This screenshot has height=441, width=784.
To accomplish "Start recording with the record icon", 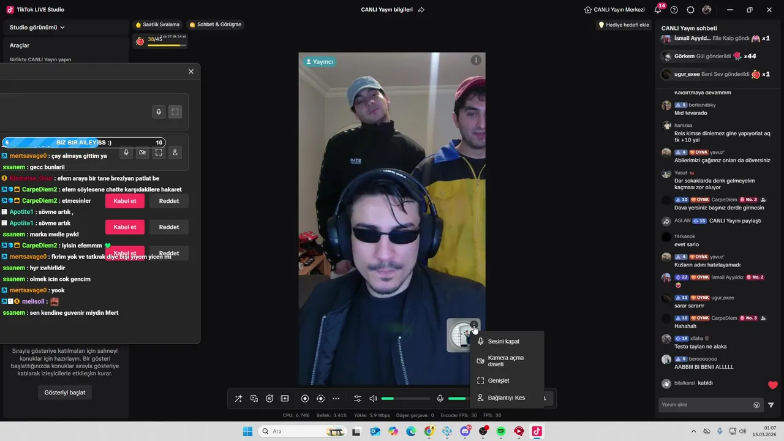I will pyautogui.click(x=305, y=399).
